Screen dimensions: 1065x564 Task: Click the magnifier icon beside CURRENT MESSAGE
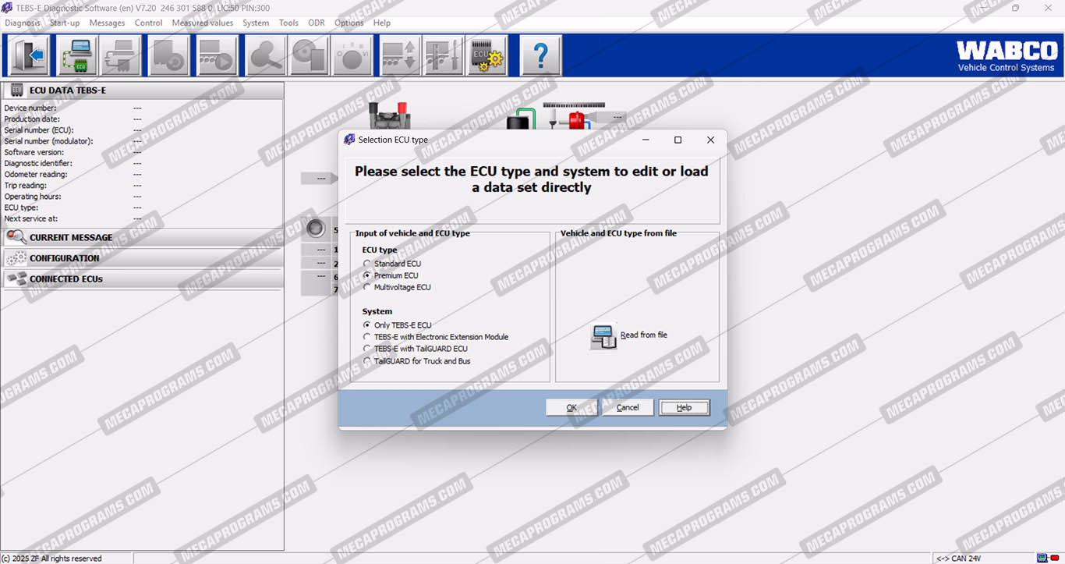point(16,237)
